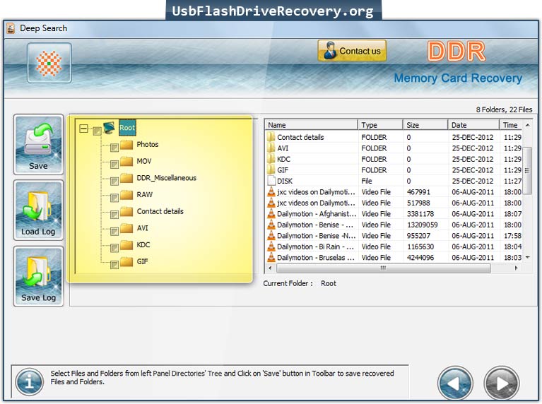
Task: Click VLC cone icon of 517988 video
Action: pyautogui.click(x=271, y=203)
